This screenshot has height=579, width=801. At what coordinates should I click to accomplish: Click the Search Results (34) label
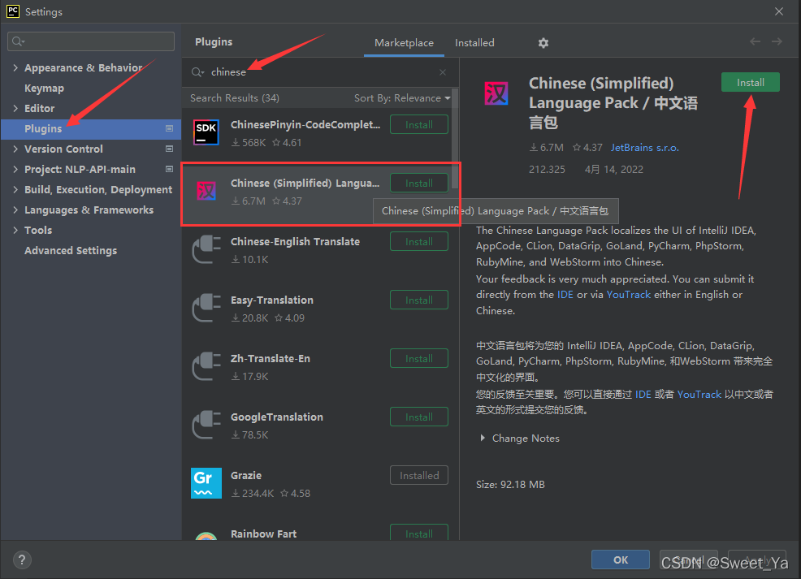(235, 98)
